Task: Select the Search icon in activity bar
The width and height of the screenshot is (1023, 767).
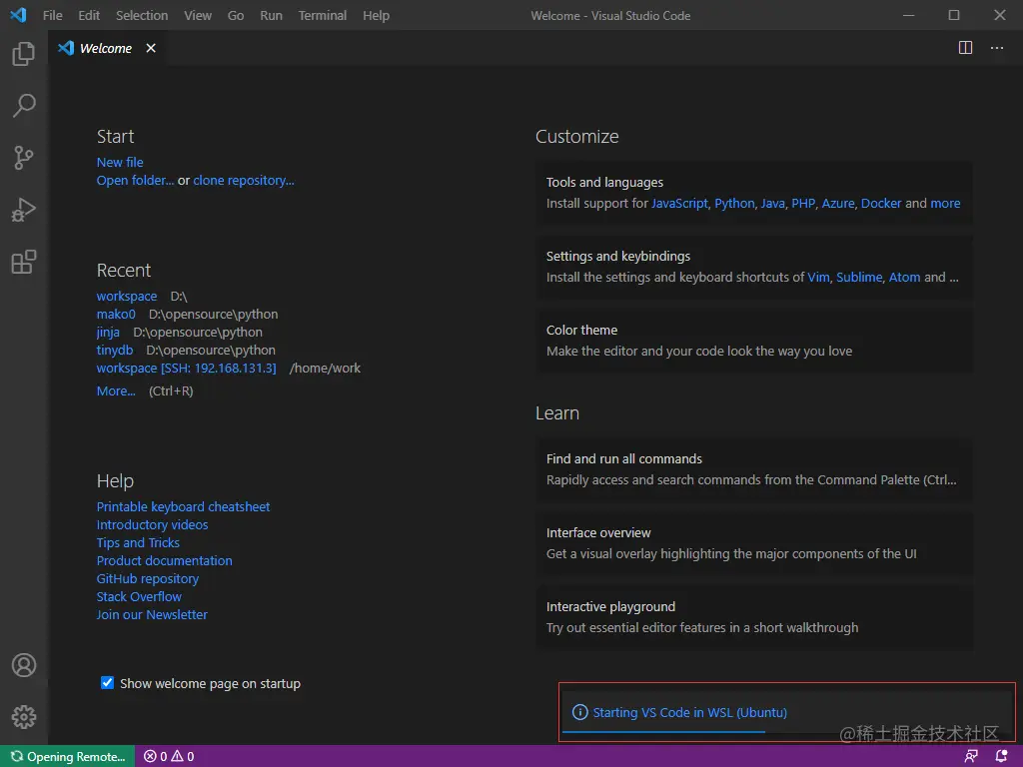Action: coord(23,106)
